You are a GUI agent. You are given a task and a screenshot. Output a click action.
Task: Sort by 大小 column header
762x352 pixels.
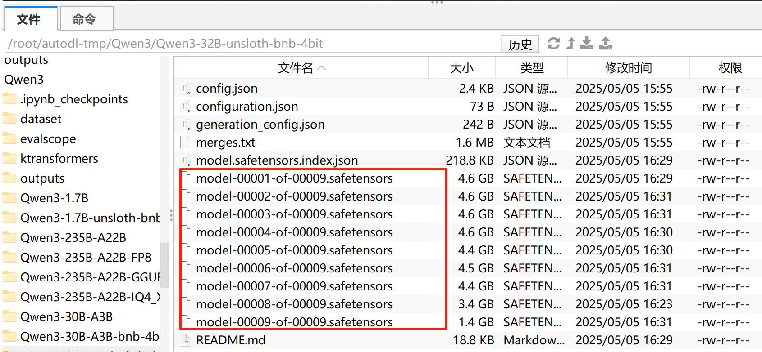point(462,68)
